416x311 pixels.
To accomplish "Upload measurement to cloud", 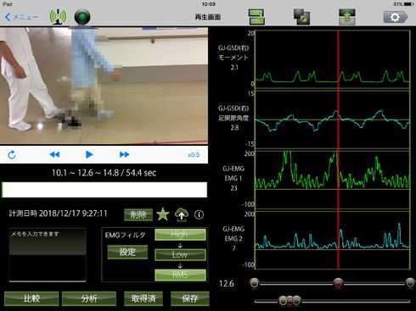I will (182, 214).
